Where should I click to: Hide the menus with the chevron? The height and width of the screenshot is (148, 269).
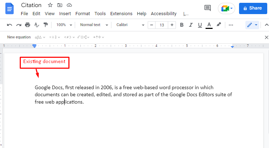(x=267, y=25)
